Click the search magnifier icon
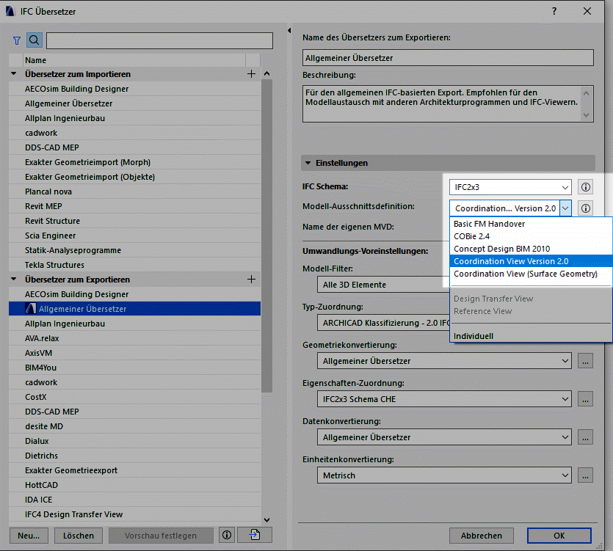The image size is (613, 551). click(35, 40)
